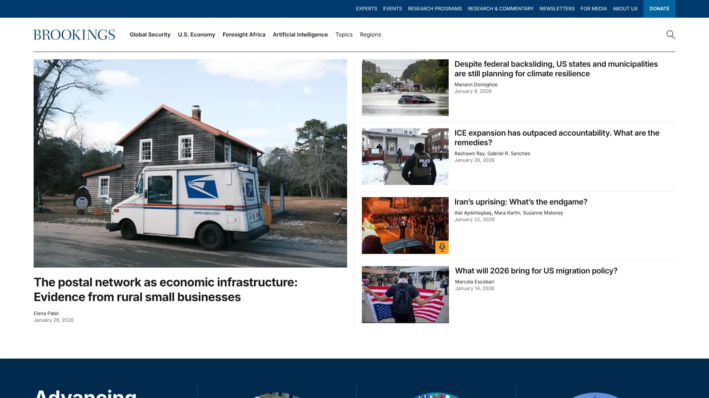Click the Brookings logo

[74, 35]
